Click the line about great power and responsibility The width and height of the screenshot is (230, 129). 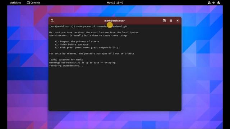87,48
